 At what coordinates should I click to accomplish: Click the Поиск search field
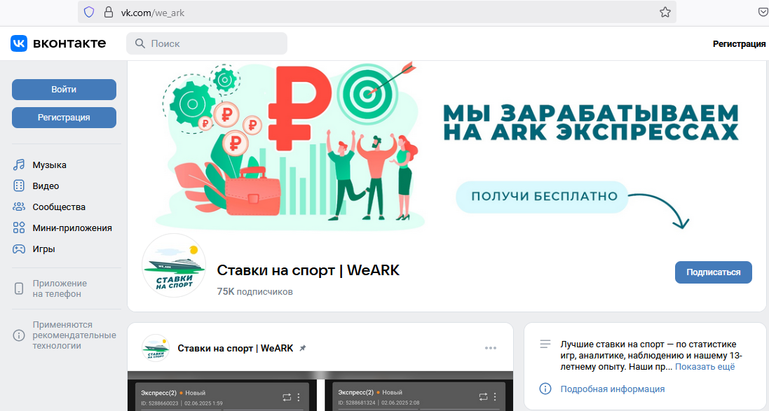207,43
